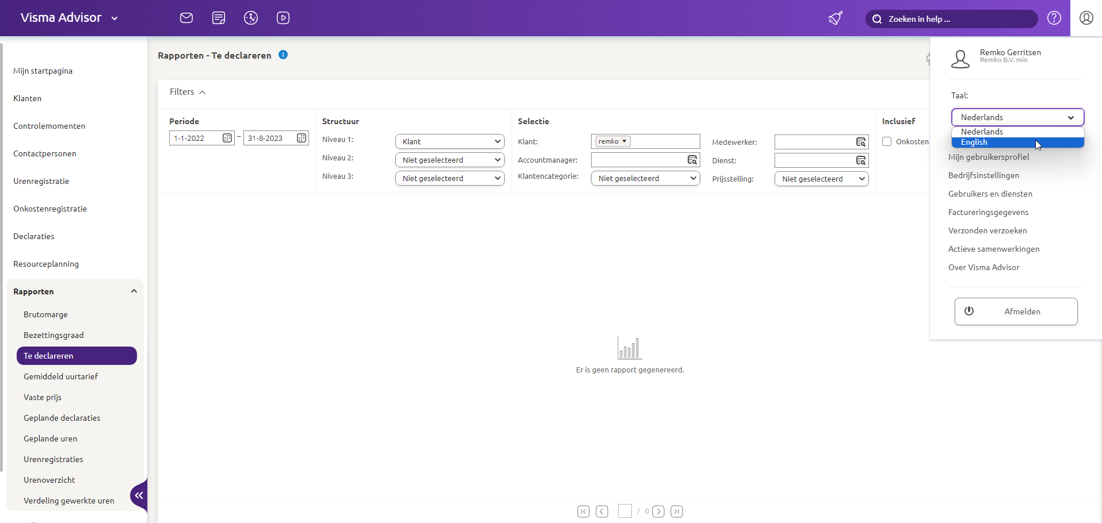Click the info icon beside Rapporten - Te declareren

coord(283,55)
